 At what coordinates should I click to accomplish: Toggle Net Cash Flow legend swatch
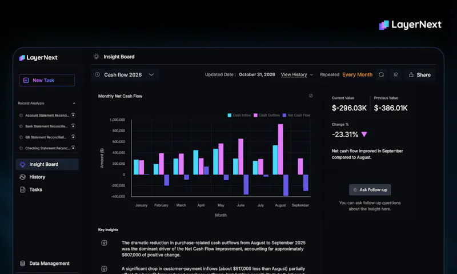[284, 115]
